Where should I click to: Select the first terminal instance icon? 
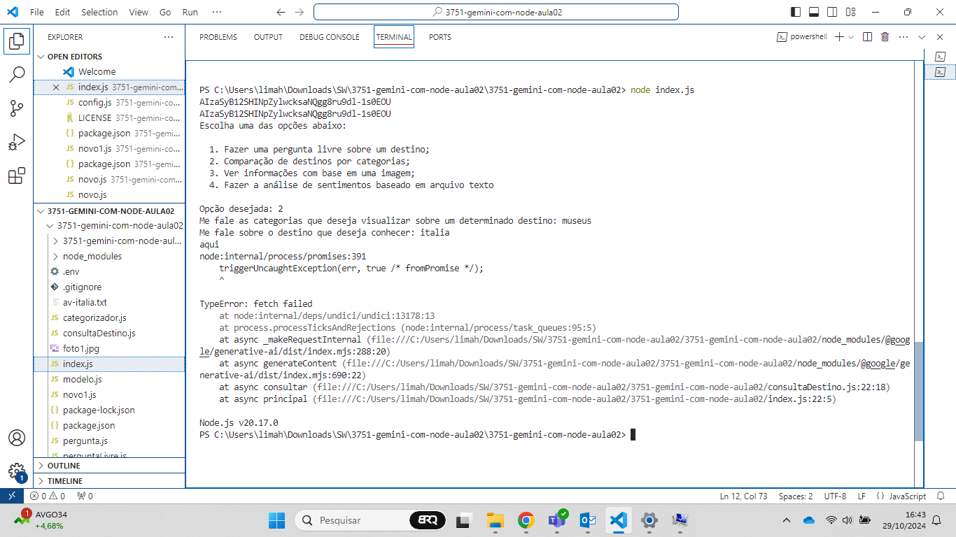point(941,56)
